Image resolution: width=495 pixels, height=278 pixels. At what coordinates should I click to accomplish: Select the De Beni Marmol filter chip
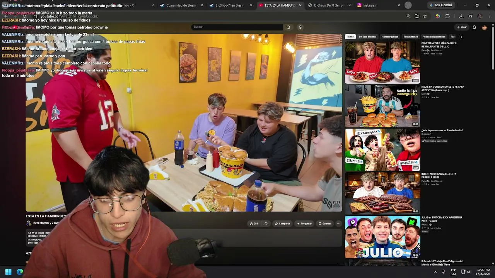click(x=367, y=37)
